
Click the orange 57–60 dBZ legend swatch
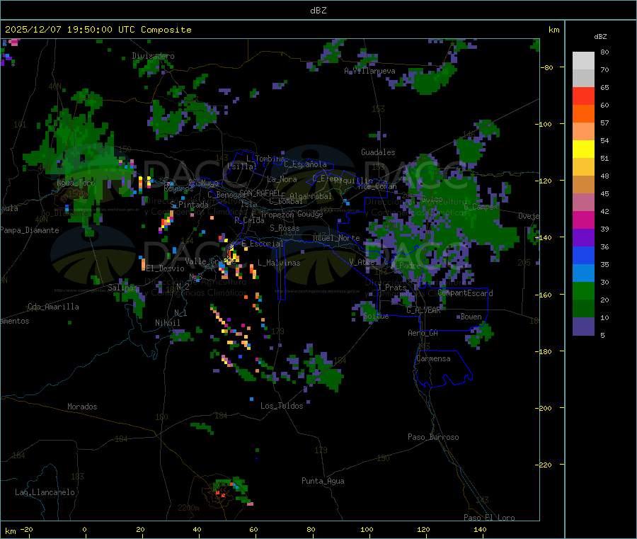point(583,114)
